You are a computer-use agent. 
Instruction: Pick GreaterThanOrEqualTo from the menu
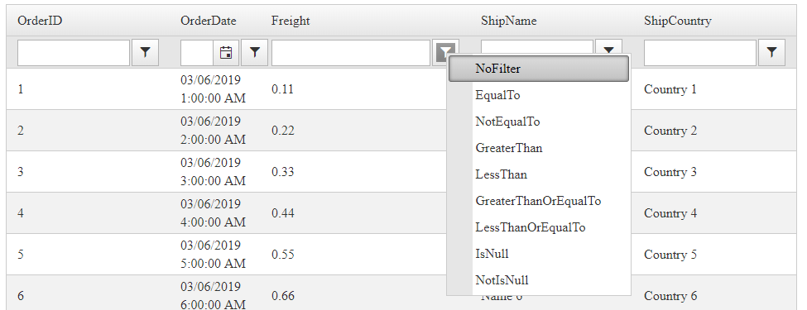click(x=539, y=201)
